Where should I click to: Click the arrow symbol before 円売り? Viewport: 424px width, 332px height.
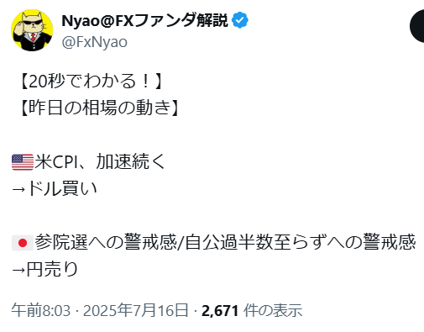pyautogui.click(x=18, y=270)
